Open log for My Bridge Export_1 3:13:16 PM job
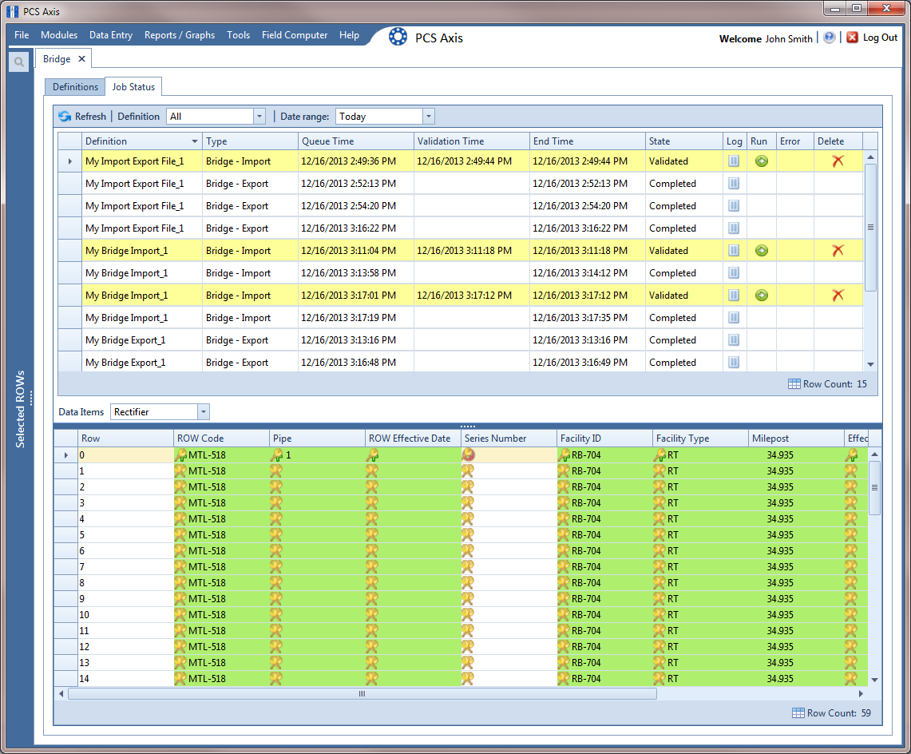Image resolution: width=911 pixels, height=754 pixels. [x=734, y=340]
